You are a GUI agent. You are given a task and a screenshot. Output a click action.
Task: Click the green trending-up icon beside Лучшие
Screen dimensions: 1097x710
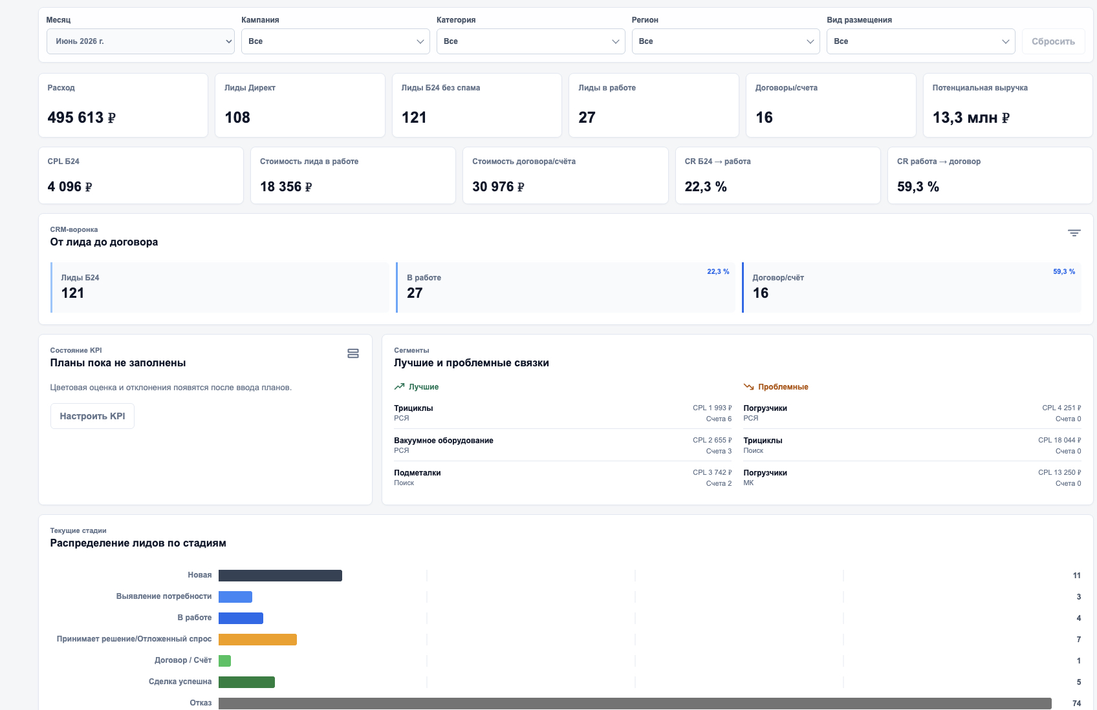pos(399,387)
